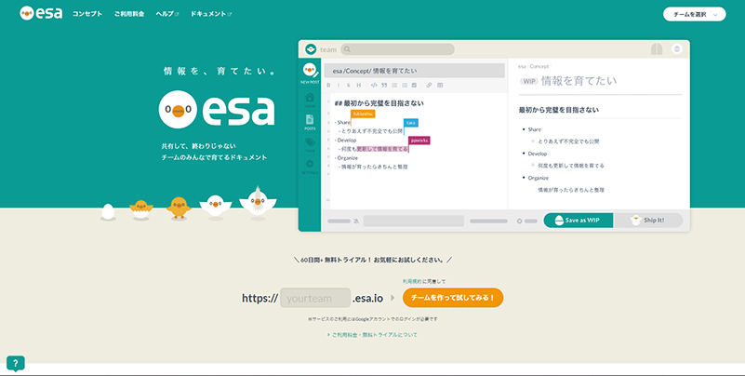Screen dimensions: 745x376
Task: Click the NEW POST icon in the sidebar
Action: click(310, 74)
